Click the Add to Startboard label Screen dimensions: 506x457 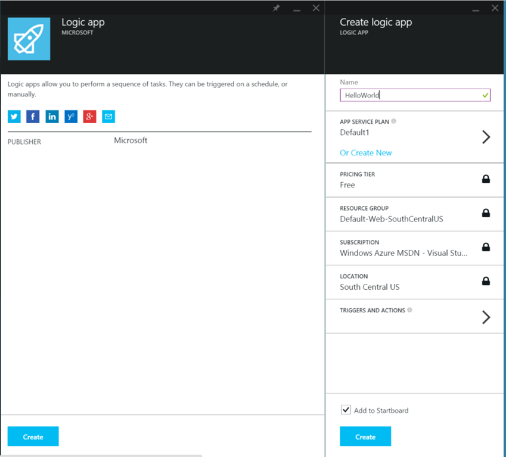pos(381,410)
